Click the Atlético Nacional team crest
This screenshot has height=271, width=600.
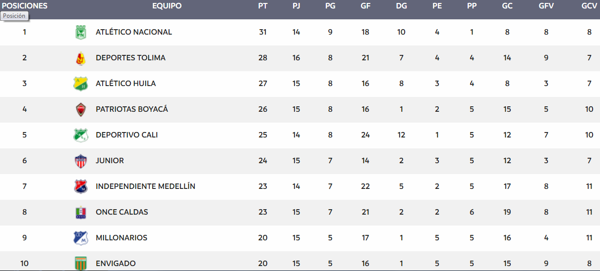coord(80,32)
